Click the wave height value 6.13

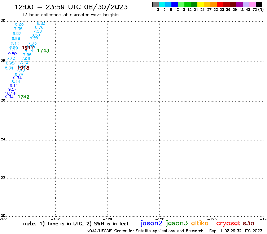pyautogui.click(x=15, y=43)
